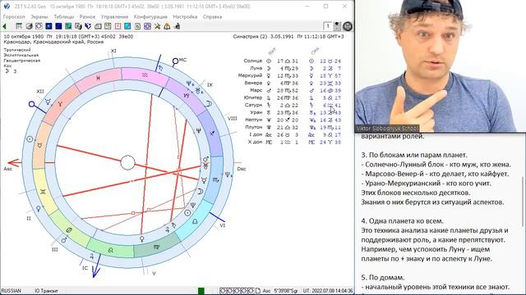This screenshot has width=526, height=295.
Task: Open the Настройка menu
Action: (185, 16)
